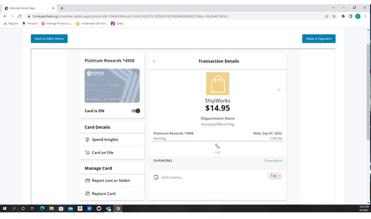
Task: Go back using the Transaction Details left chevron
Action: pyautogui.click(x=154, y=61)
